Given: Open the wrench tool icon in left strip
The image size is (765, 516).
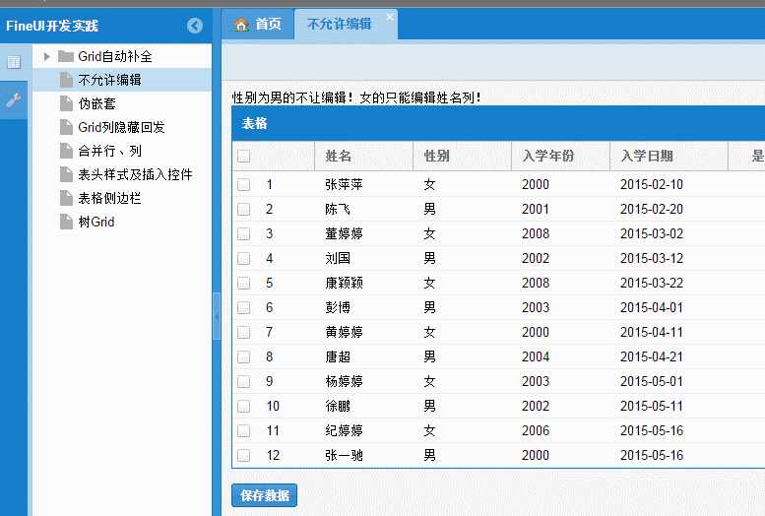Looking at the screenshot, I should pos(14,100).
